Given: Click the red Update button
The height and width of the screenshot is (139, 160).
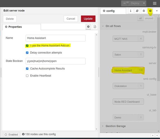Looking at the screenshot, I should [88, 19].
